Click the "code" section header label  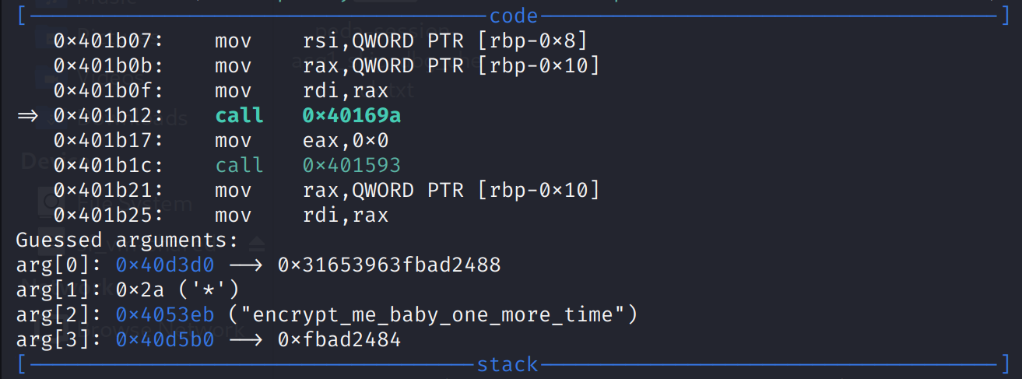(514, 16)
